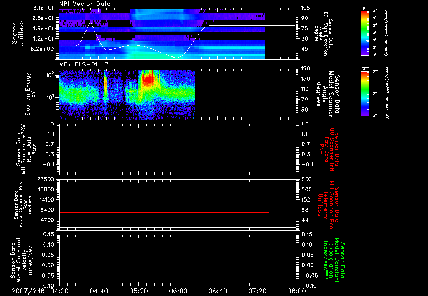Click the "3.1e+01" sector tick value
Screen dimensions: 428x296
[x=43, y=8]
